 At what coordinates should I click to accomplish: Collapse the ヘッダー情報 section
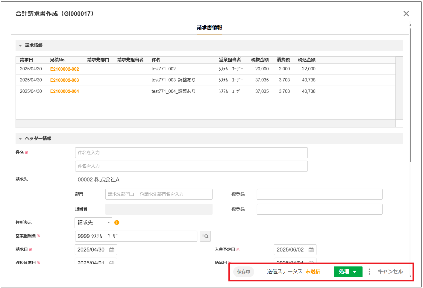click(x=20, y=139)
